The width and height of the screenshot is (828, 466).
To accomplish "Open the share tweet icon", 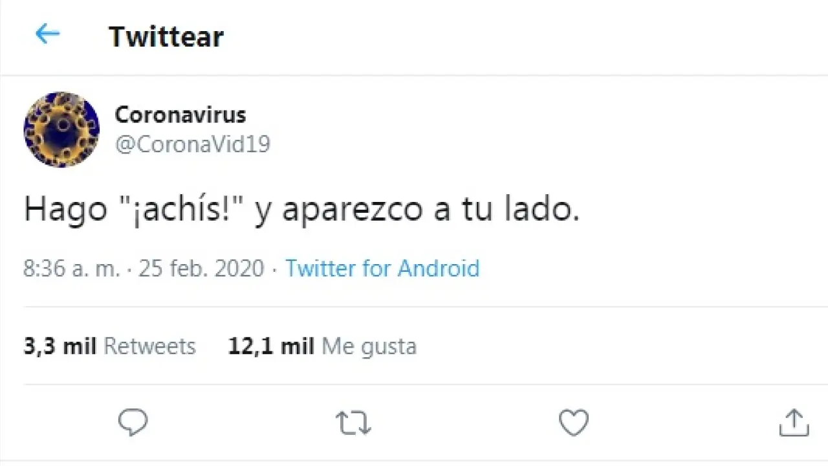I will click(794, 423).
